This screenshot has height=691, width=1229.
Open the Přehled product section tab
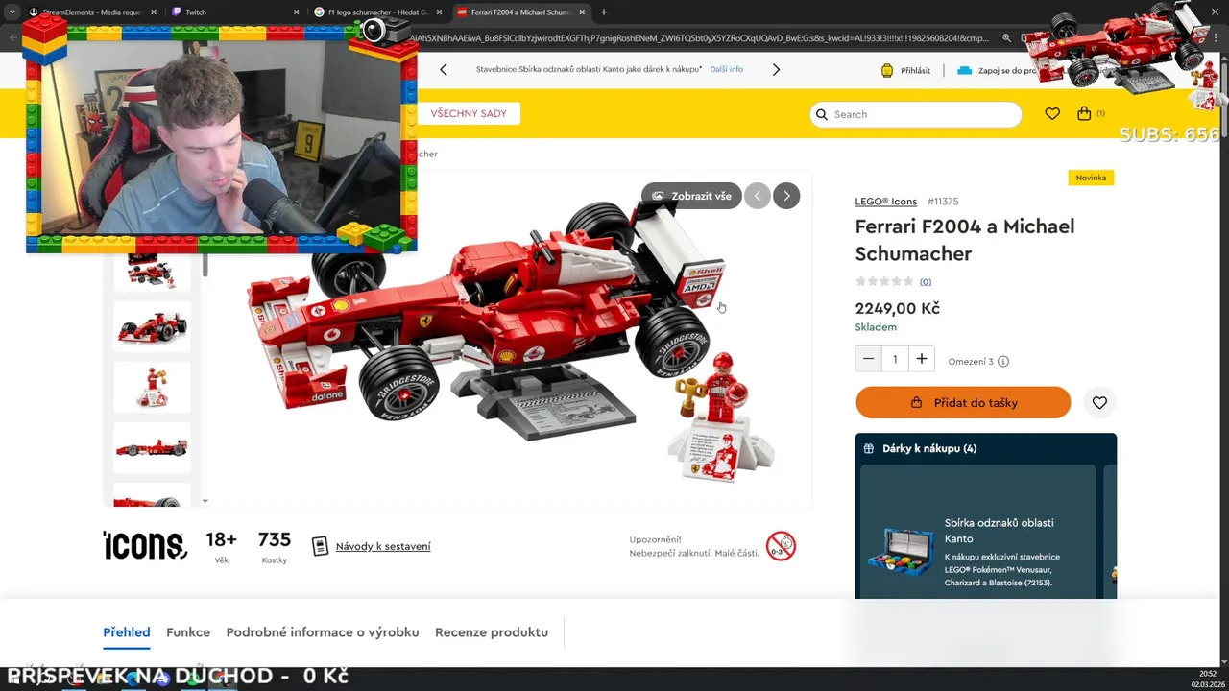(127, 632)
